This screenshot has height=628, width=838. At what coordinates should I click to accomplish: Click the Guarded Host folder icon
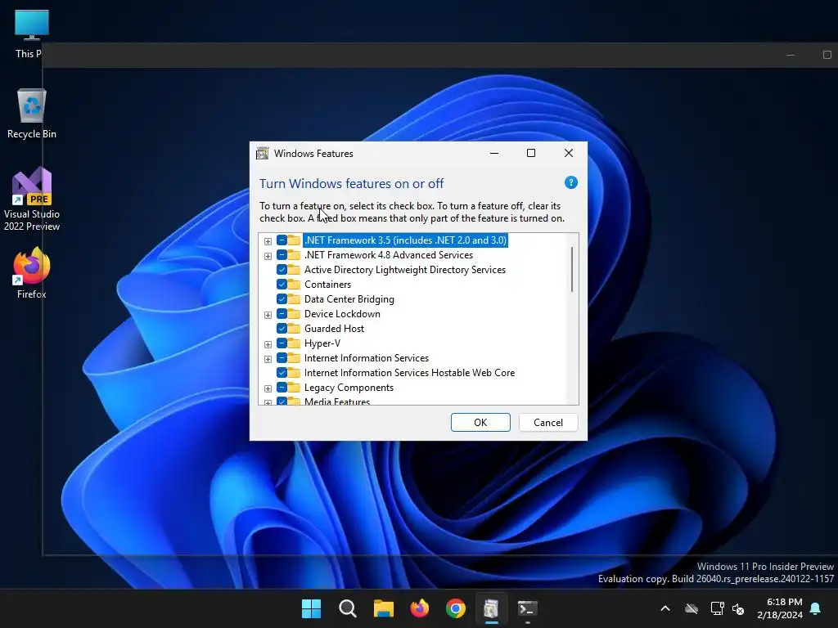(x=295, y=329)
